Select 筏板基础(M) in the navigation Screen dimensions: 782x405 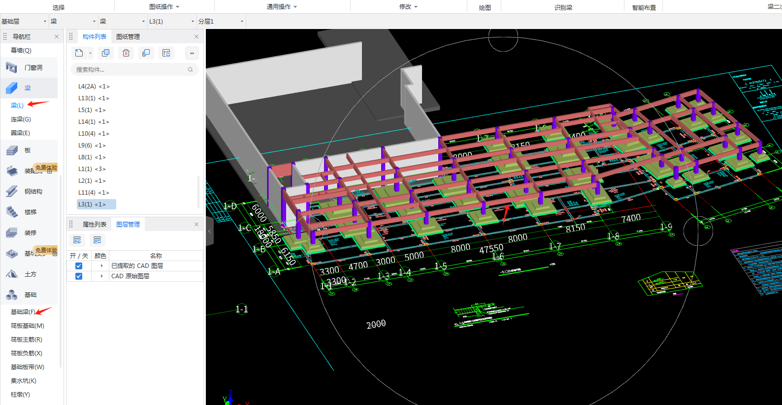tap(28, 325)
